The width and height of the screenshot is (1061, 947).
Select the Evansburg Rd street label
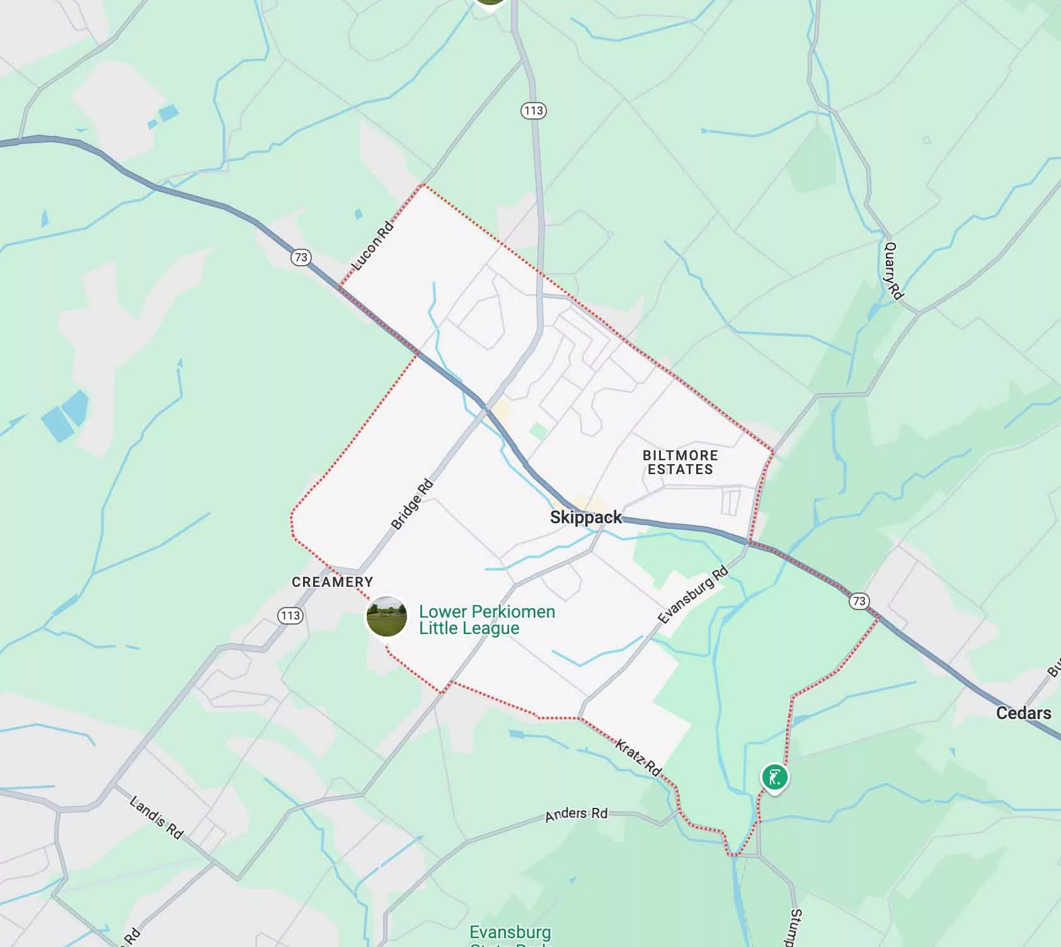(693, 595)
